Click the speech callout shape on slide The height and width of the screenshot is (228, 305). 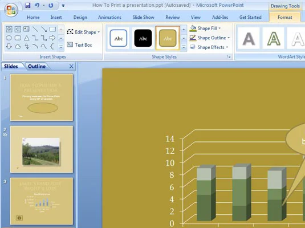point(296,140)
